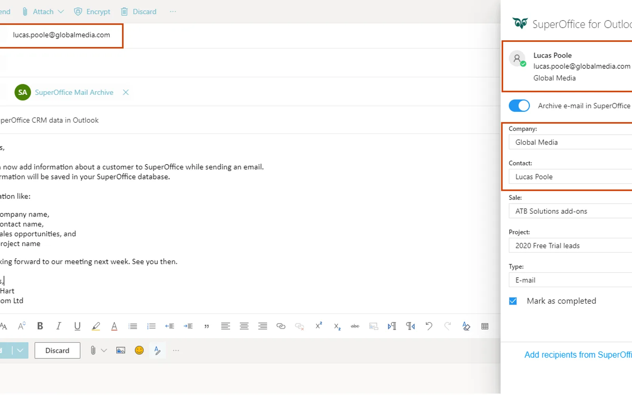Screen dimensions: 632x395
Task: Insert a table
Action: (x=485, y=326)
